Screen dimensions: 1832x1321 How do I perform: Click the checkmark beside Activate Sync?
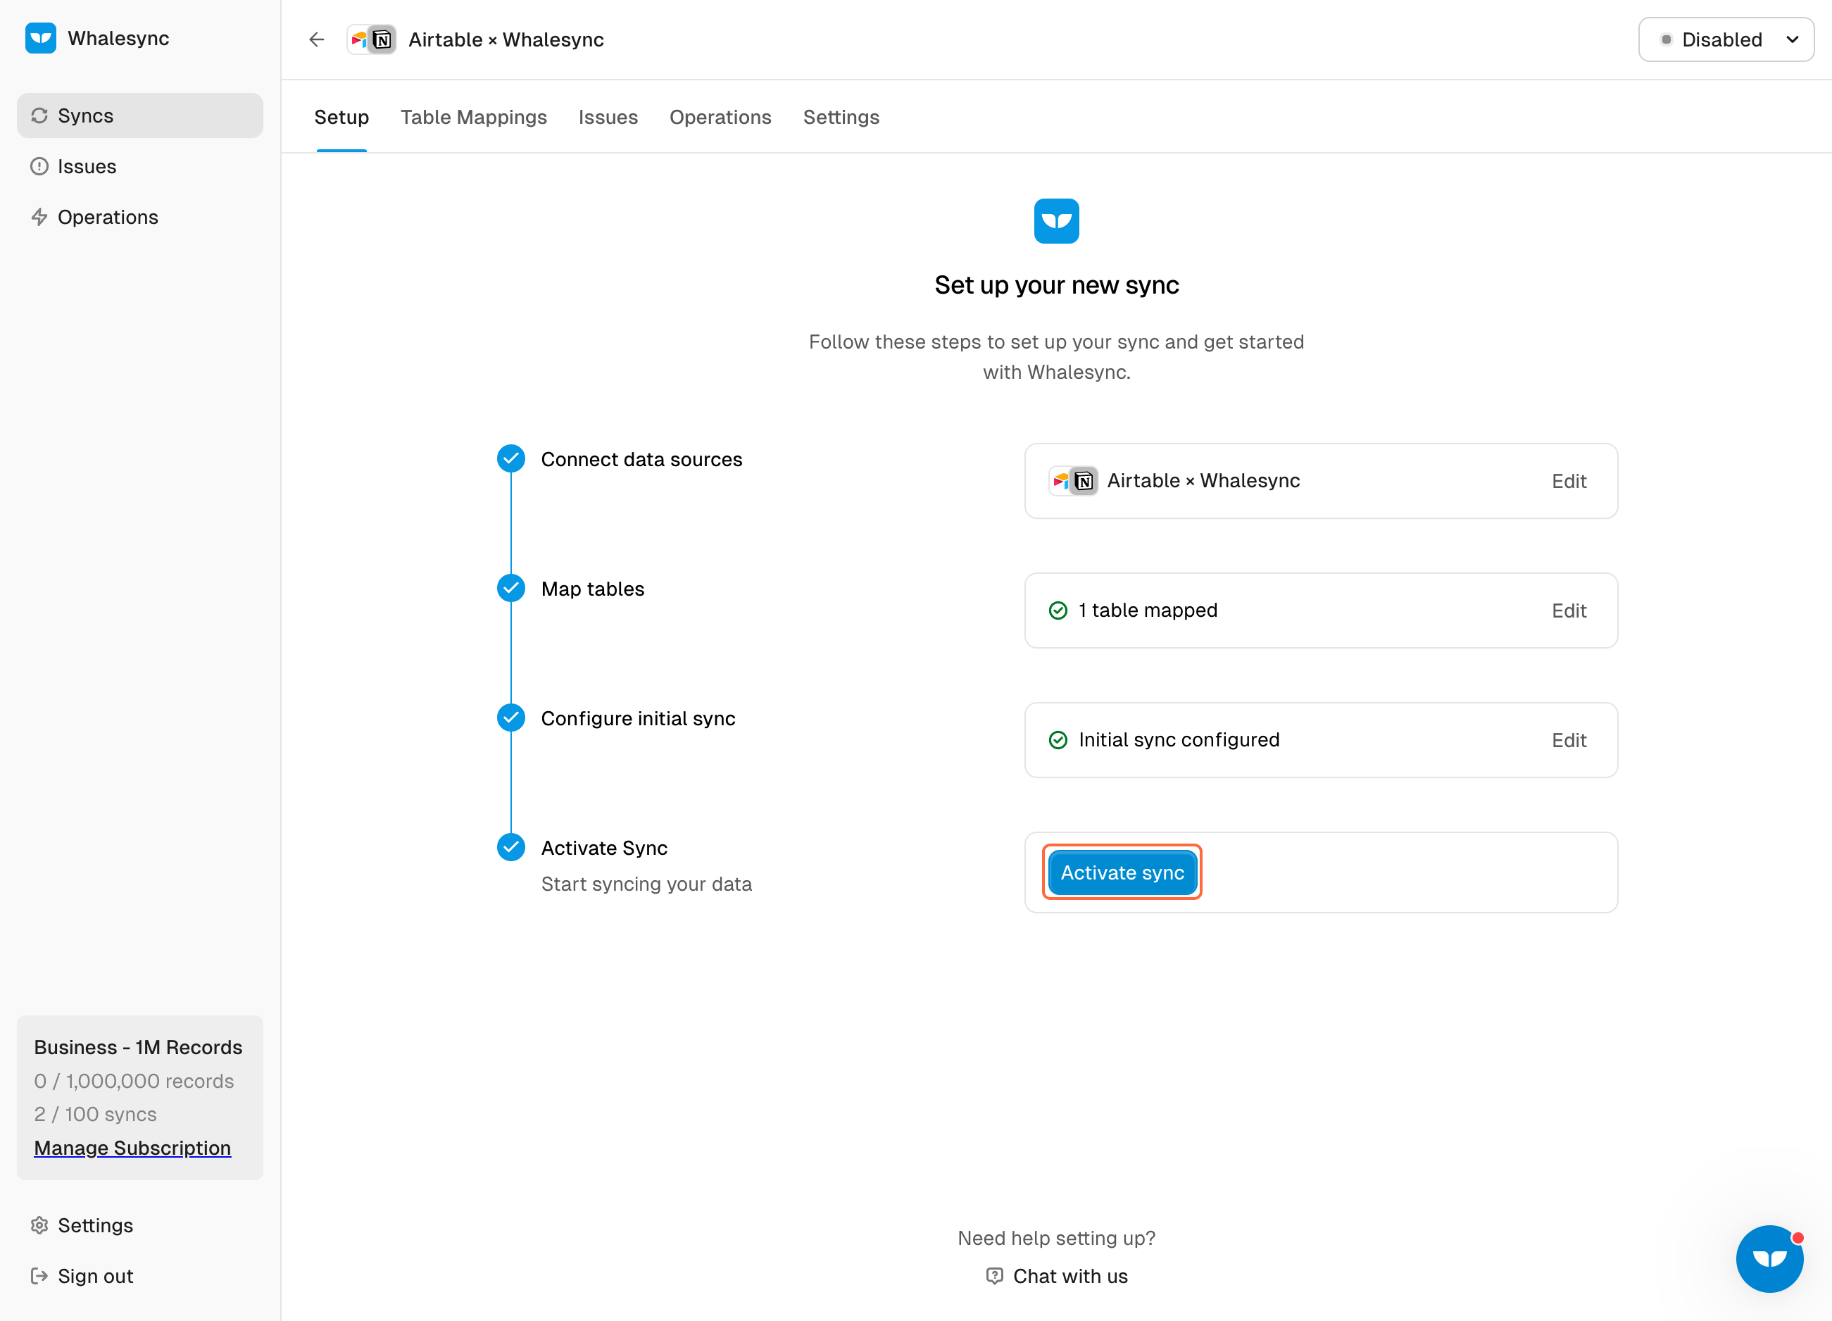[511, 848]
